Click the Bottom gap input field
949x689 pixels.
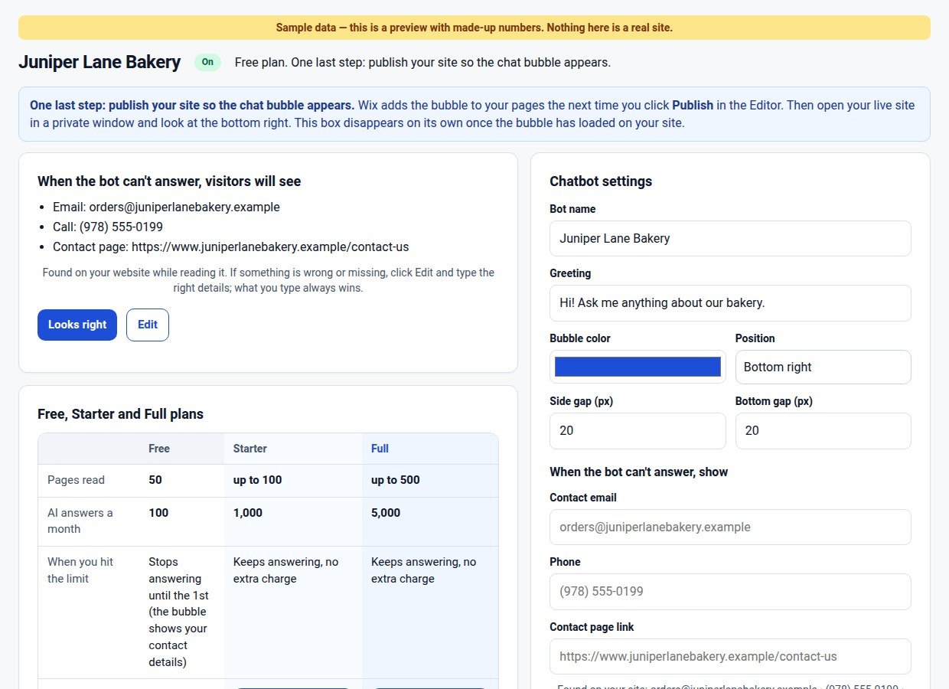tap(823, 430)
